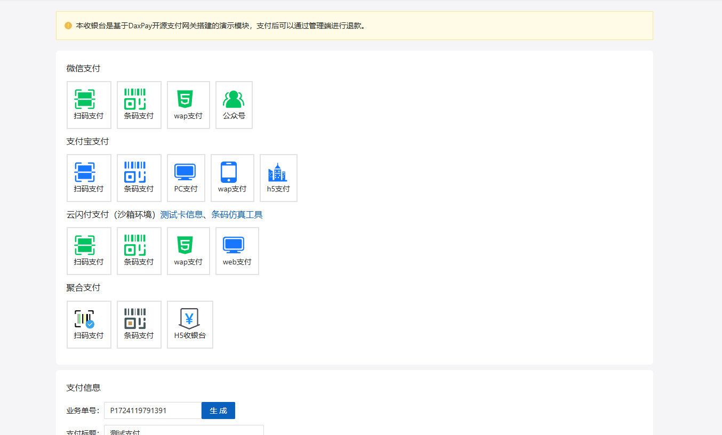Choose WeChat 条码支付 barcode payment
The image size is (722, 435).
click(139, 105)
